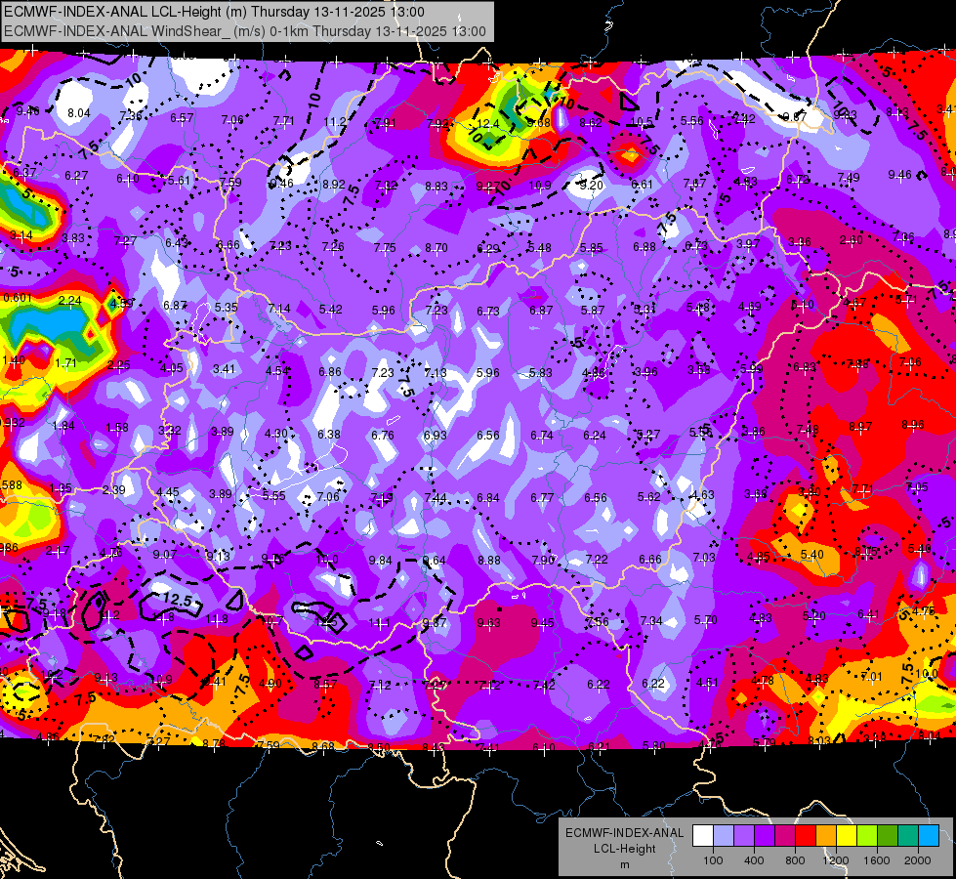Click the '1200' legend label
956x879 pixels.
[x=836, y=860]
